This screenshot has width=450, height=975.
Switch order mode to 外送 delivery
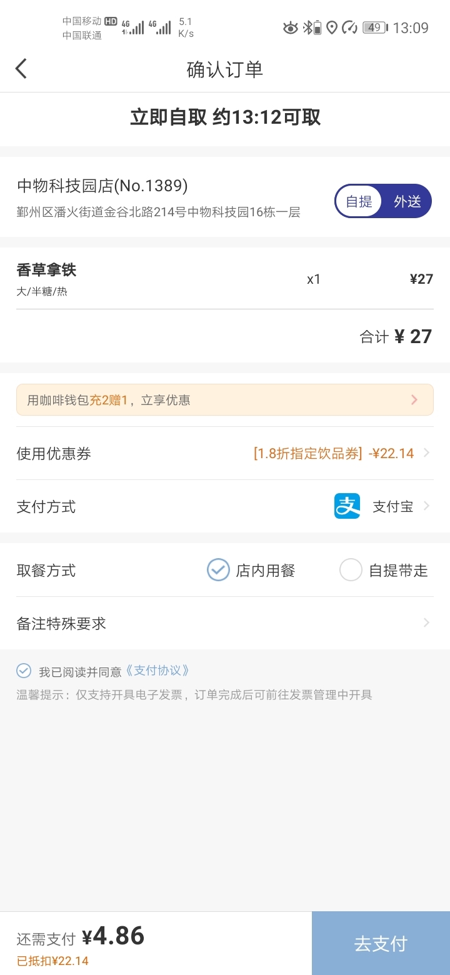pos(407,201)
